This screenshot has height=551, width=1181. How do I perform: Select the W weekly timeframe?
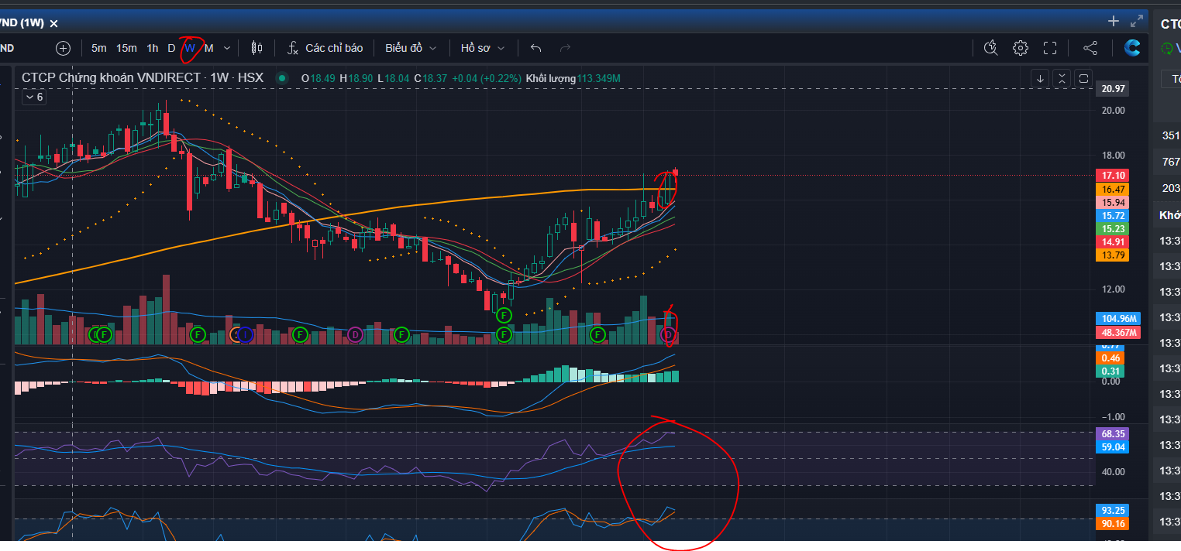[190, 48]
